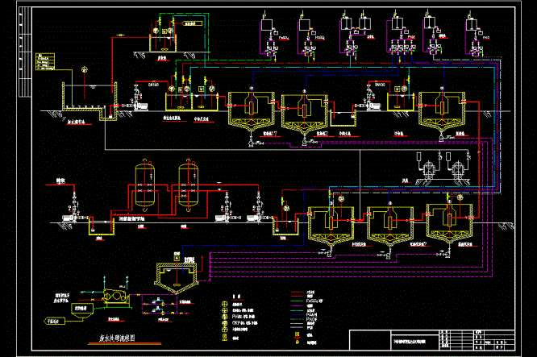
Task: Click the motor M box atop the sludge thickener
Action: tap(177, 256)
